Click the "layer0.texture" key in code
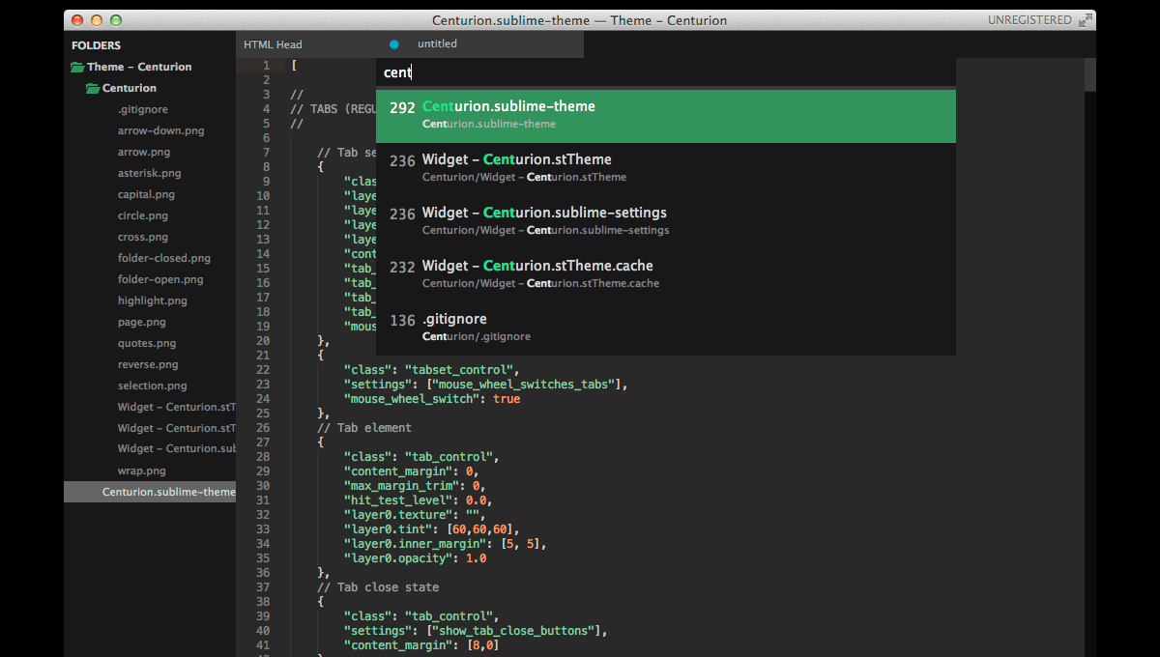1160x657 pixels. (397, 514)
